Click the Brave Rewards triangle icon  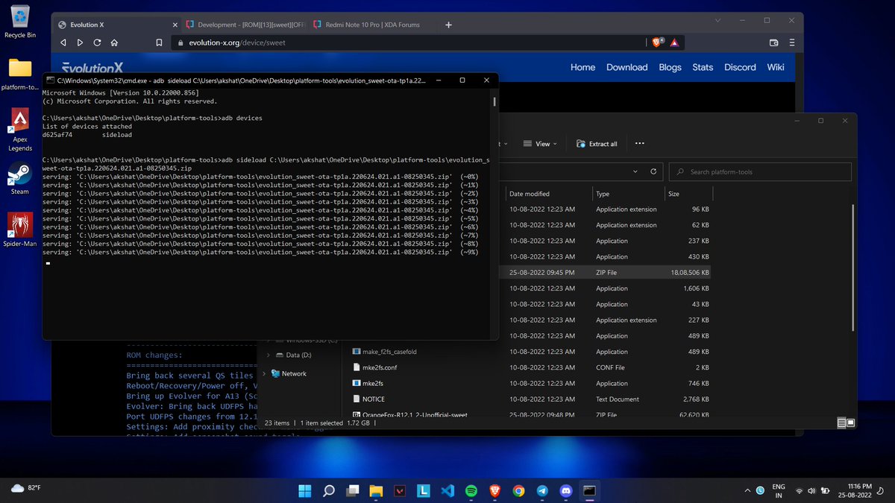(x=674, y=43)
